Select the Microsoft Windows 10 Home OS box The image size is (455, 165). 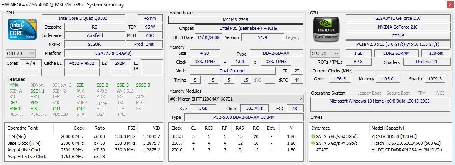pyautogui.click(x=379, y=101)
